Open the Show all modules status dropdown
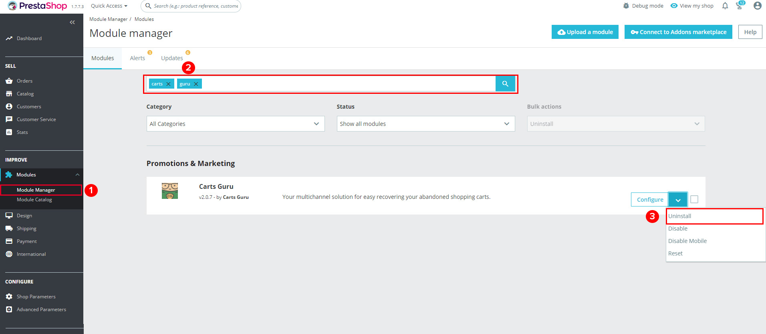The width and height of the screenshot is (766, 334). pos(426,124)
